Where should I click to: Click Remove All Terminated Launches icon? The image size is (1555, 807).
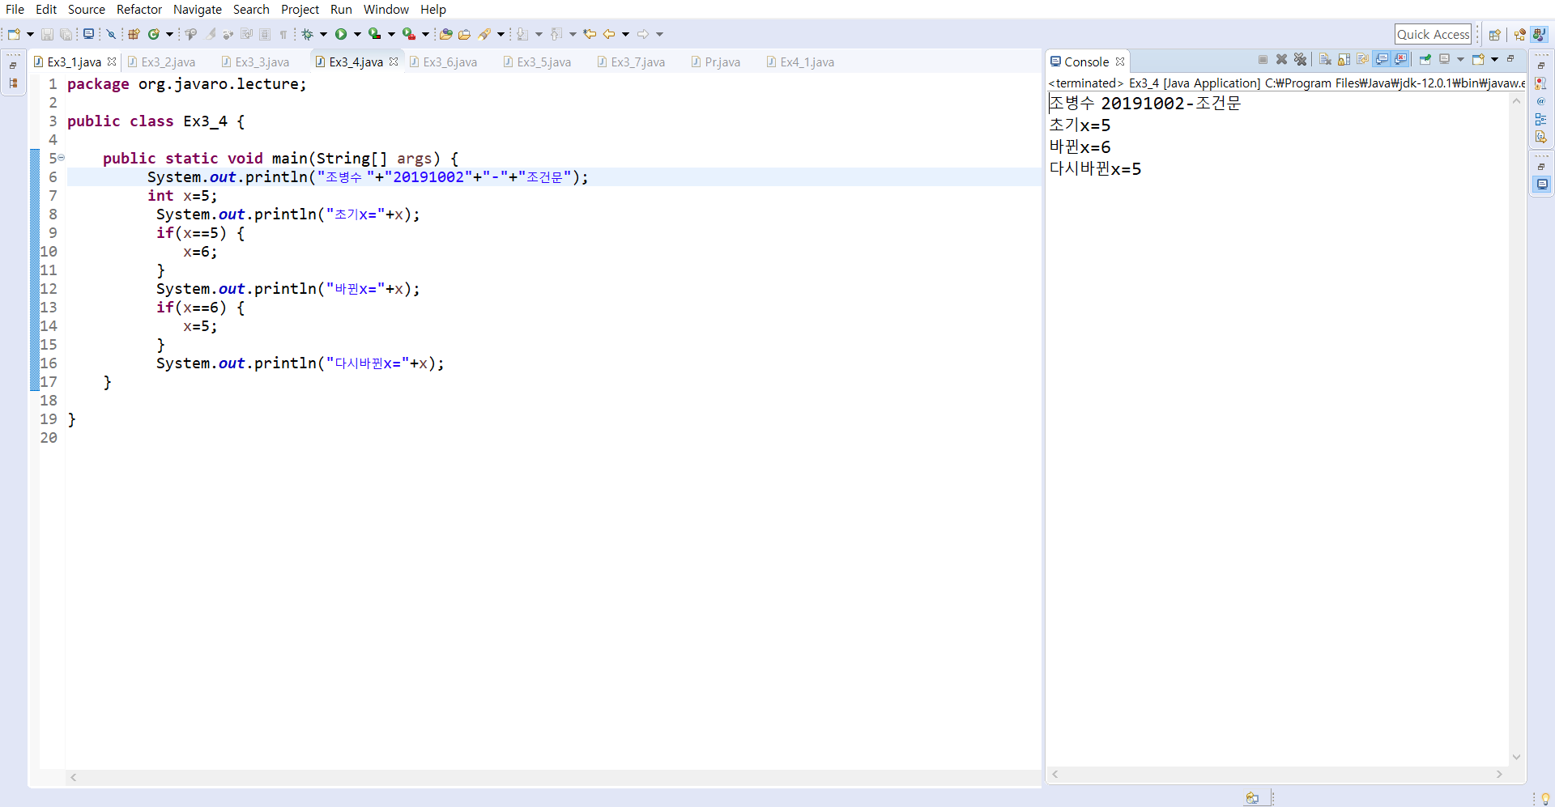point(1301,59)
